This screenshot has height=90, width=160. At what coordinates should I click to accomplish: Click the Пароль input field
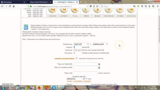tap(82, 84)
